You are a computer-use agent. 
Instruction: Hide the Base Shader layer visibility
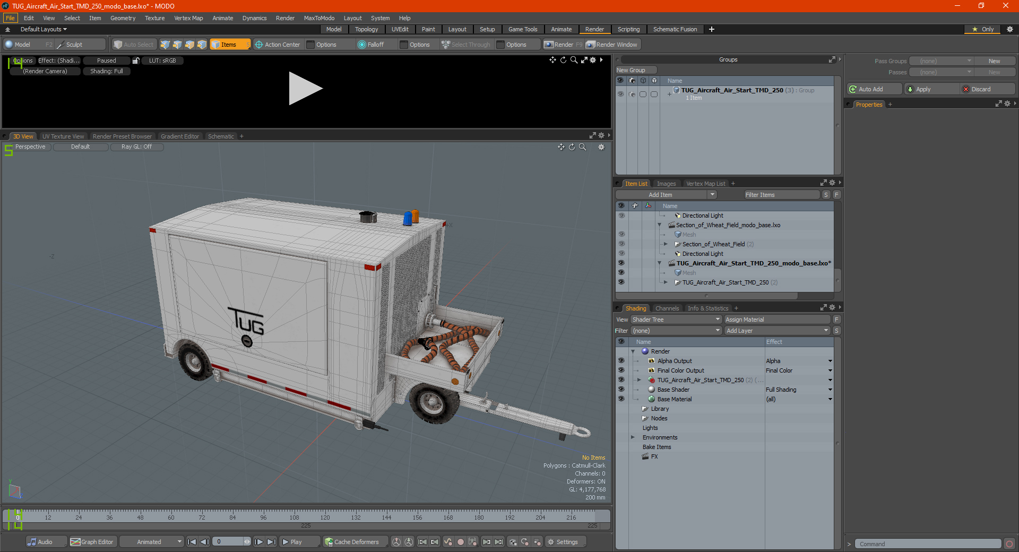click(621, 390)
